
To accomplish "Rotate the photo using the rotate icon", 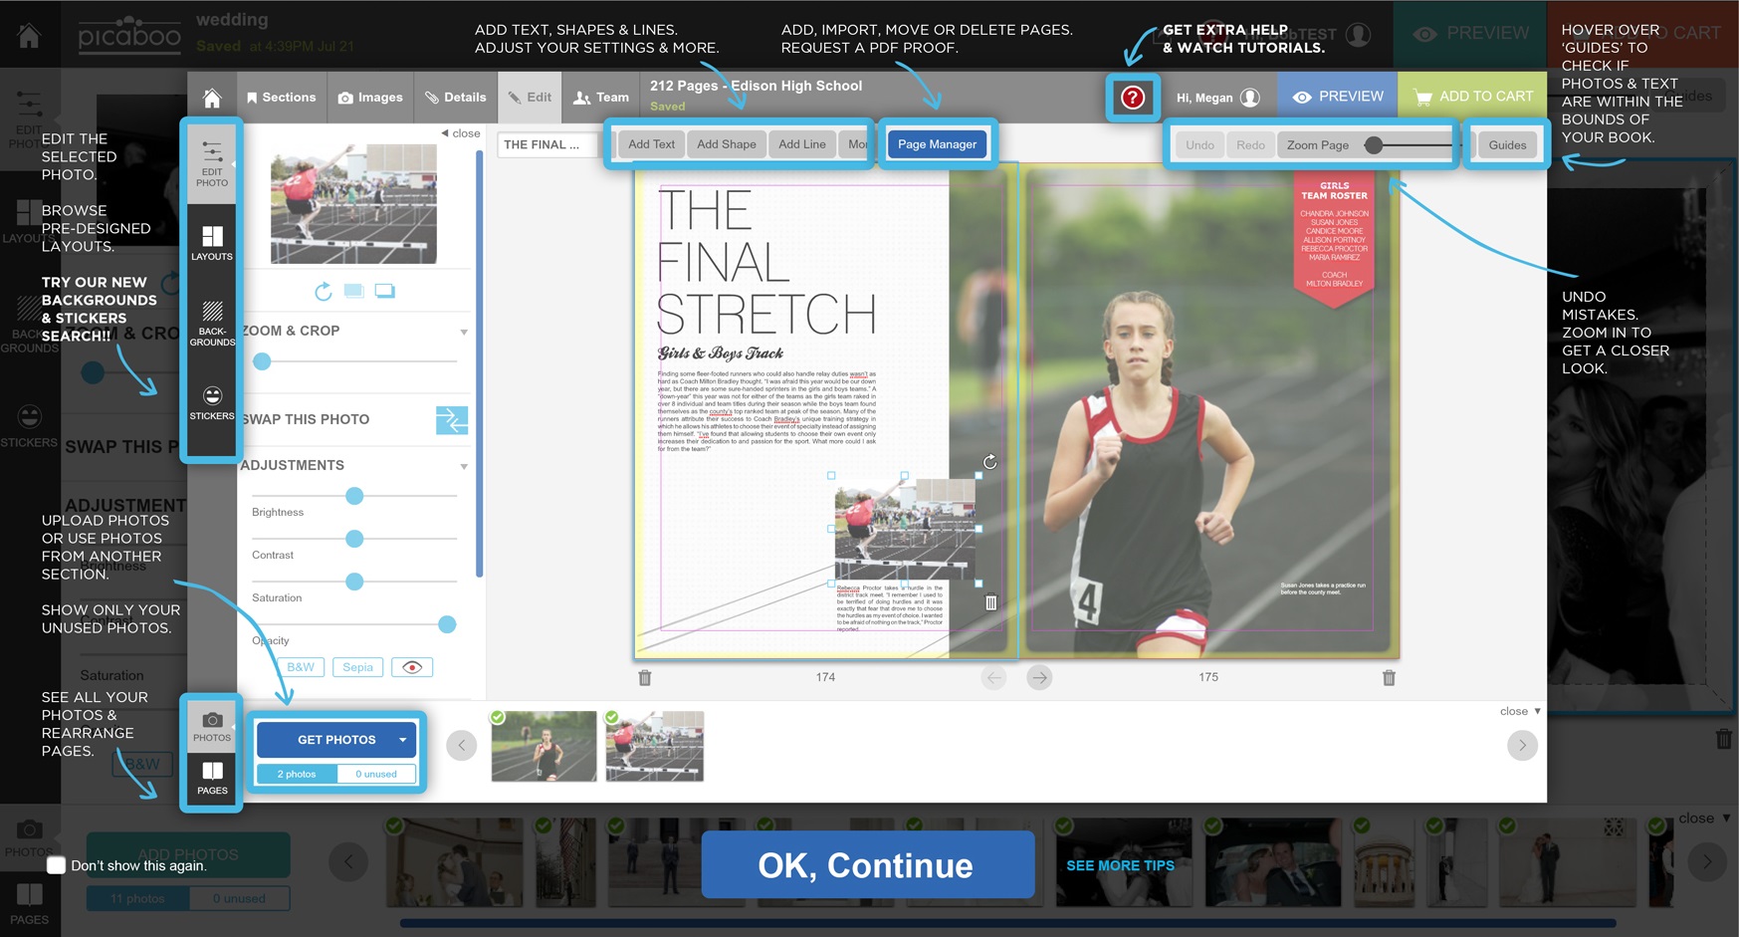I will point(324,292).
